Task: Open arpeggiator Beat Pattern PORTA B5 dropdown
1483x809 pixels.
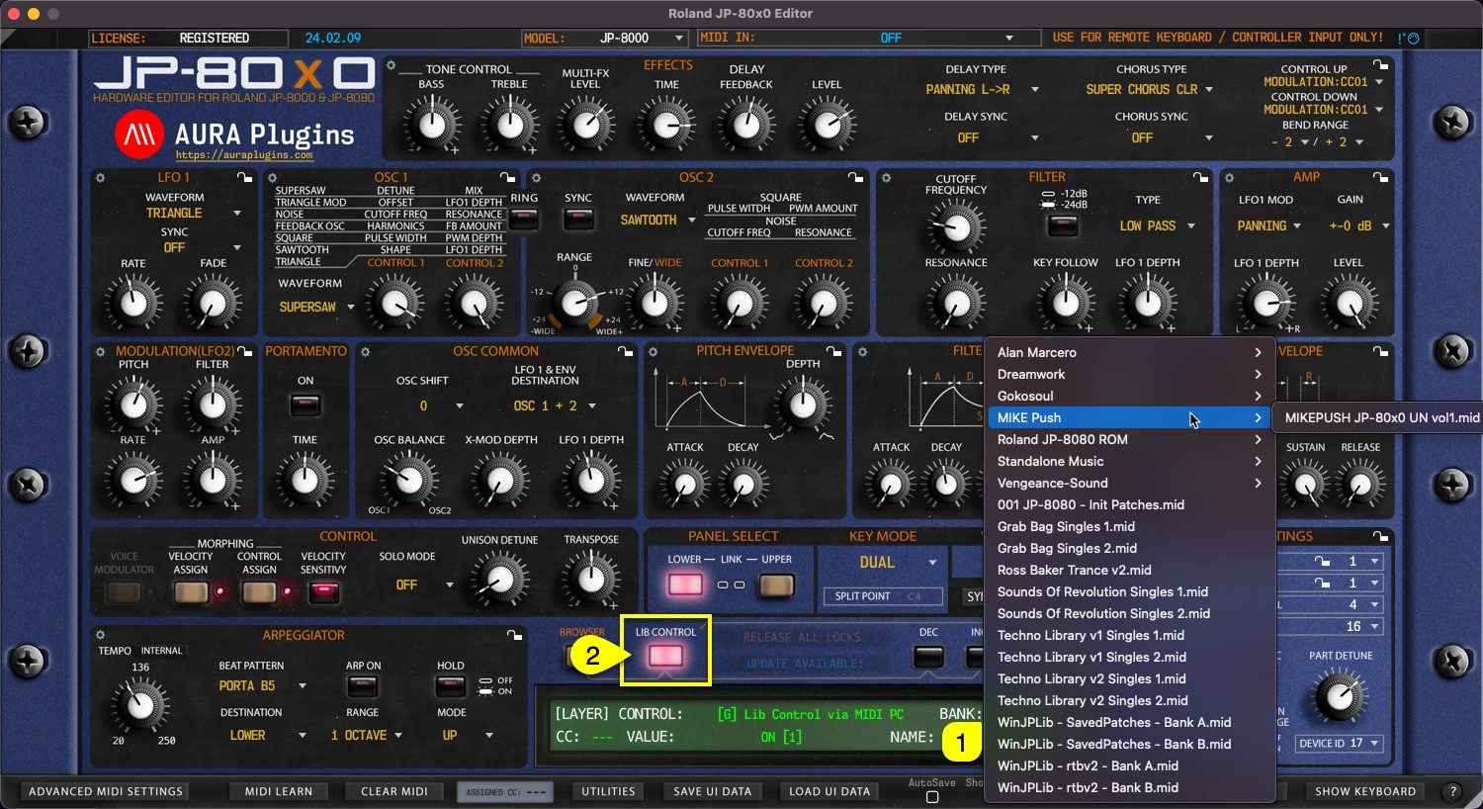Action: pyautogui.click(x=263, y=685)
